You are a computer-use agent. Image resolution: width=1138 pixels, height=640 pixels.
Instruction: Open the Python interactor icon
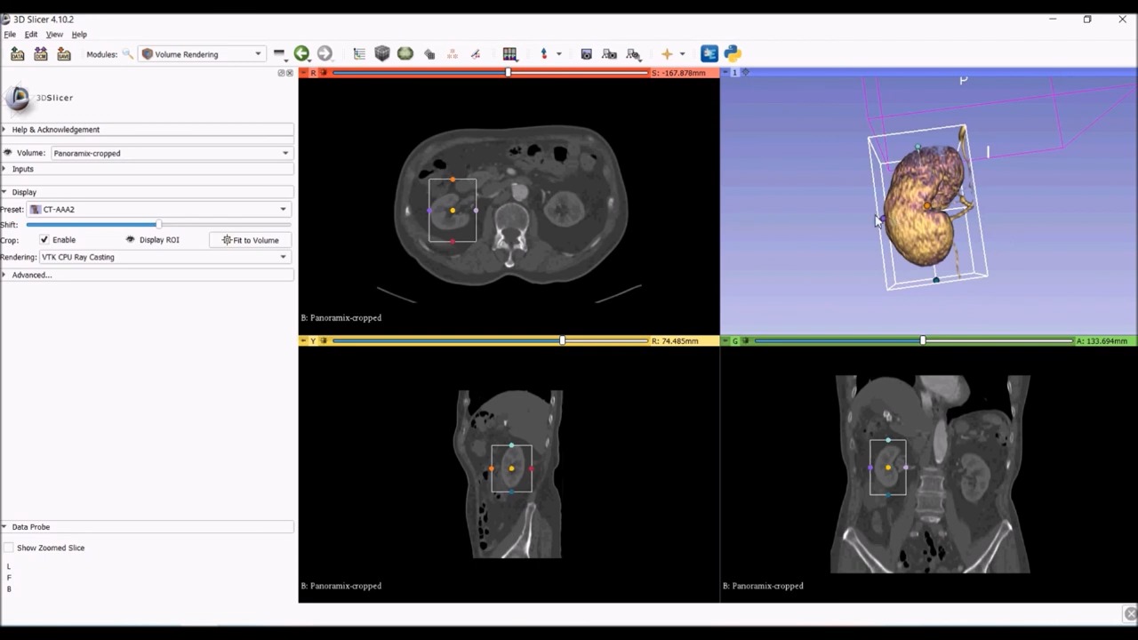(x=733, y=54)
